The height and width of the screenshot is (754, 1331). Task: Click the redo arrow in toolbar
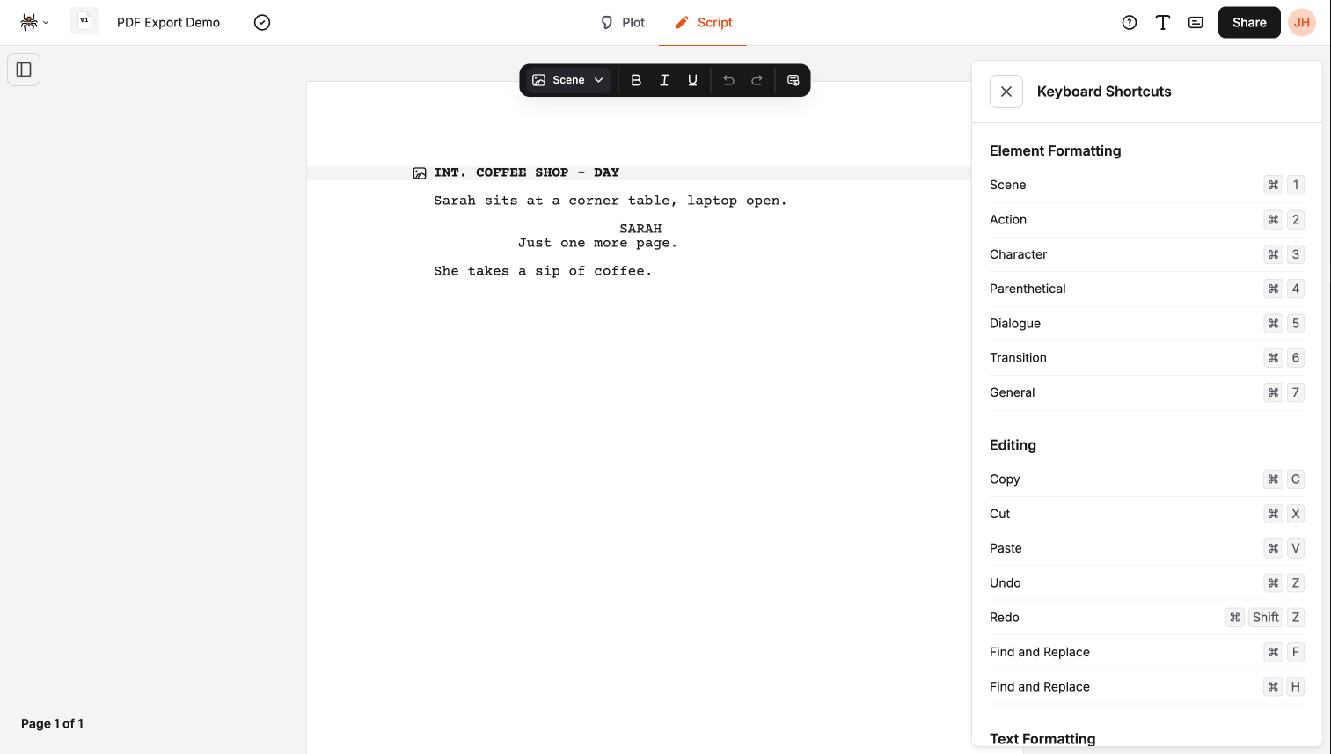[757, 80]
